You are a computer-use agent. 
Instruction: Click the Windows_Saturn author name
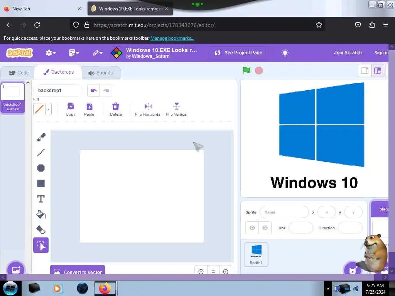point(150,56)
